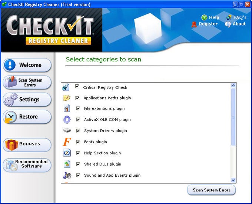This screenshot has width=252, height=204.
Task: Click the 'ActiveX OLE COM plugin' label
Action: coord(107,120)
